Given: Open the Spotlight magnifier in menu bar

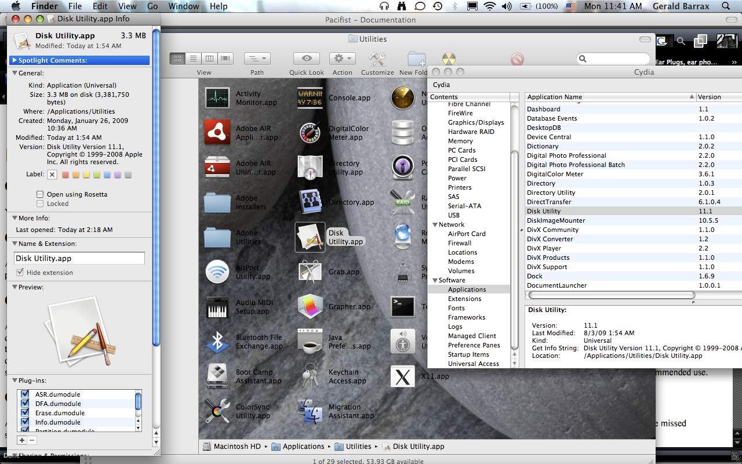Looking at the screenshot, I should 726,6.
